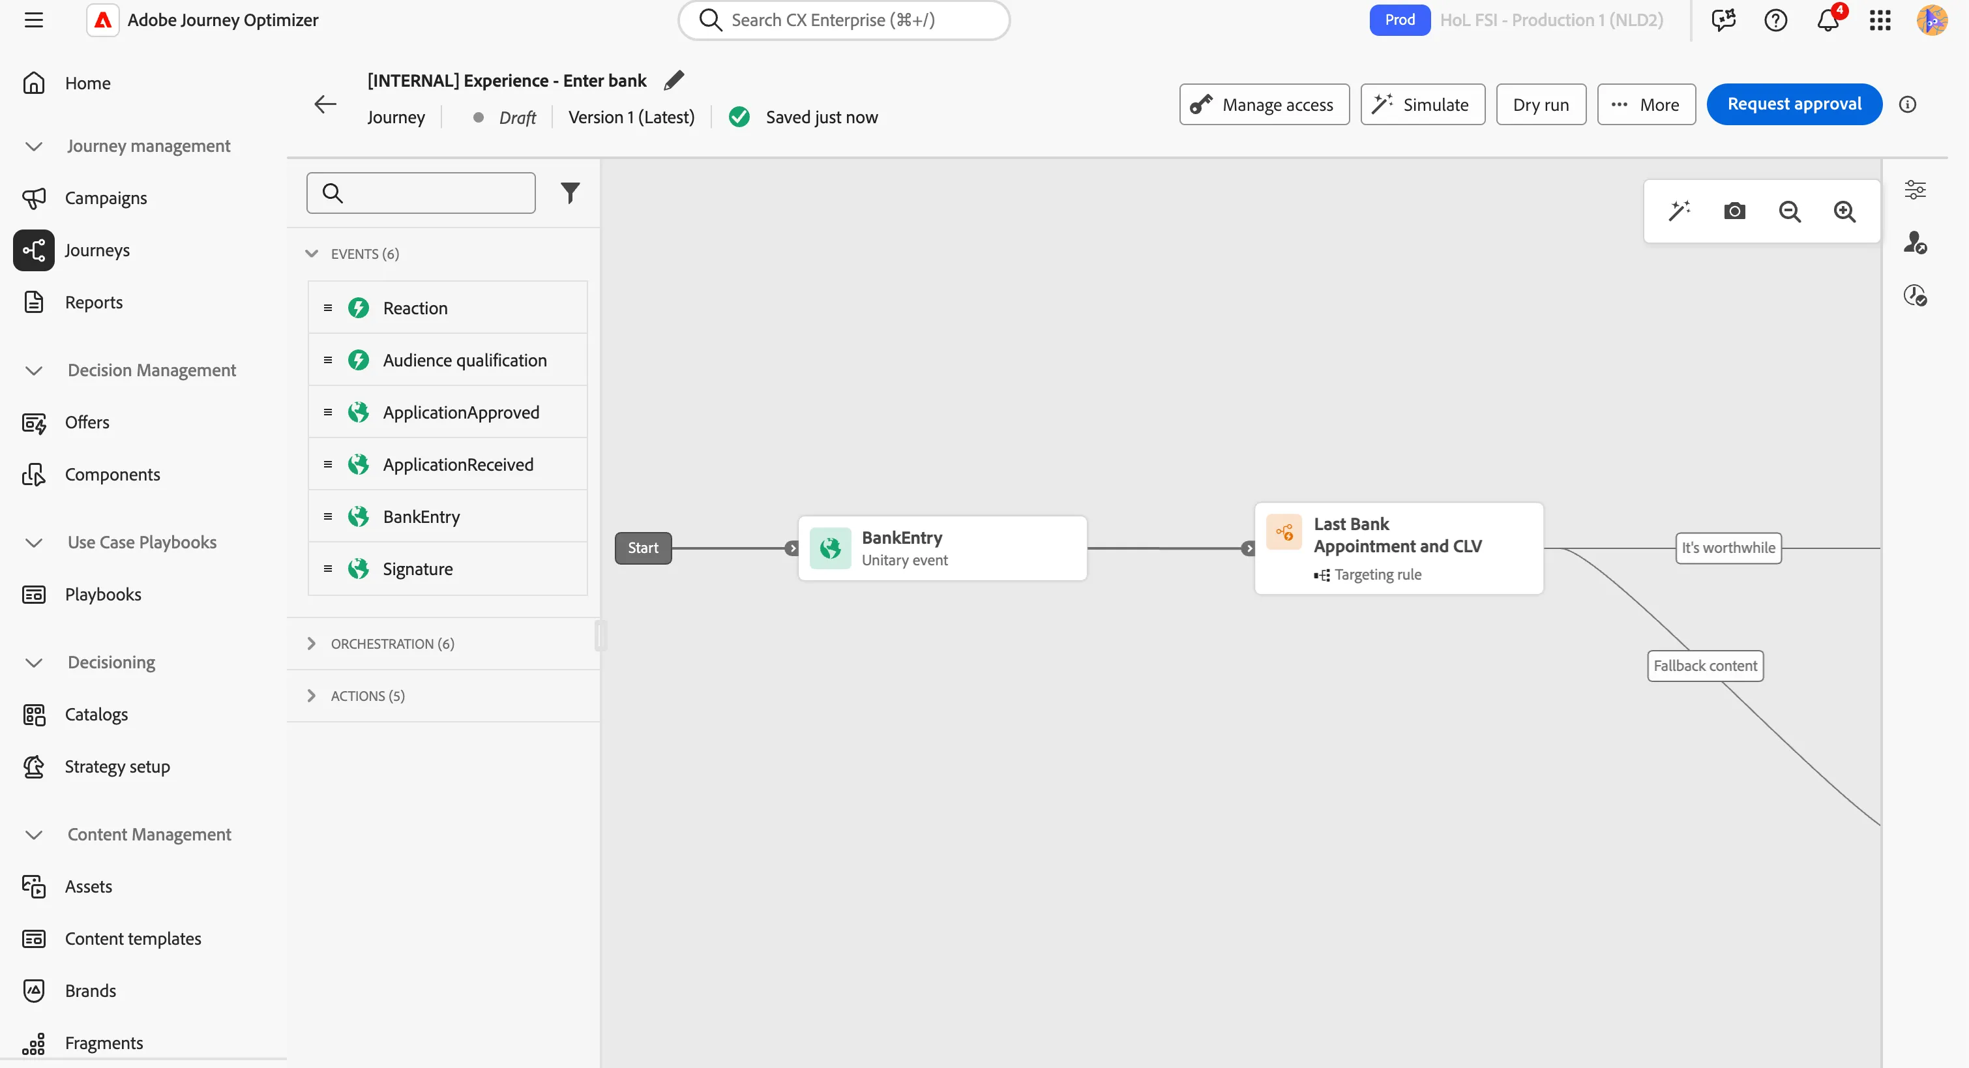The image size is (1969, 1068).
Task: Open the feedback chat icon in the header
Action: (1724, 20)
